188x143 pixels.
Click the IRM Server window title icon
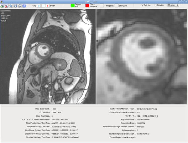2,2
